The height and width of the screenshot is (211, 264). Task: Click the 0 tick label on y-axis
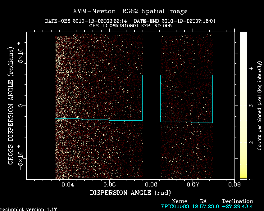coord(20,105)
